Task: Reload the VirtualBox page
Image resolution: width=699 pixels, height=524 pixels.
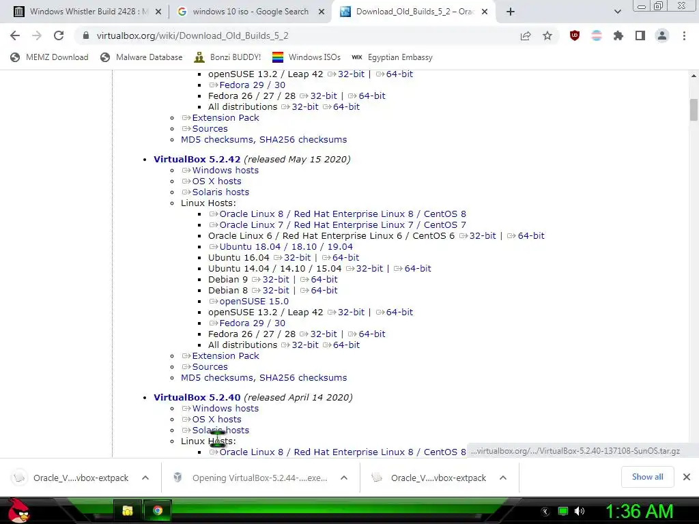Action: (x=59, y=35)
